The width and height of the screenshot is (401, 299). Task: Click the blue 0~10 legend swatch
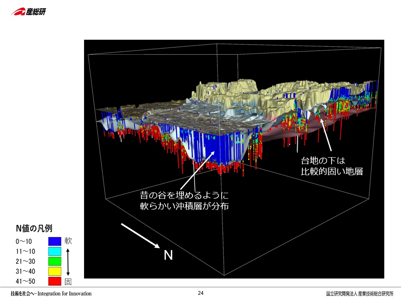coord(55,241)
